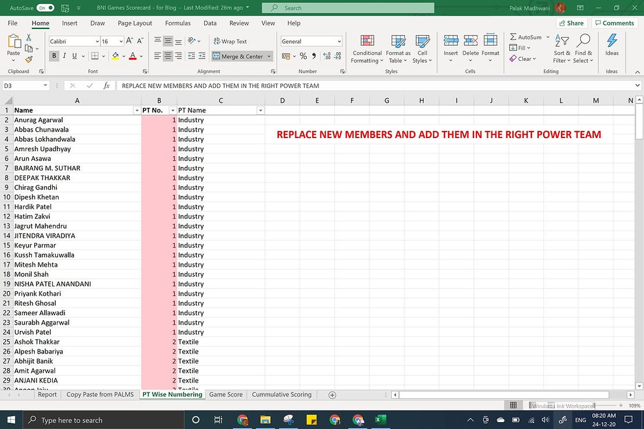Screen dimensions: 644x429
Task: Click the yellow fill color swatch
Action: coord(115,56)
